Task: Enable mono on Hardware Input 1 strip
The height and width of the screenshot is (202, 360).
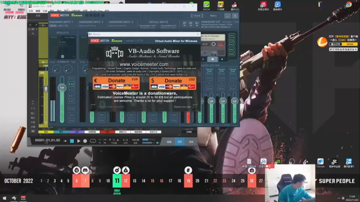Action: point(72,108)
